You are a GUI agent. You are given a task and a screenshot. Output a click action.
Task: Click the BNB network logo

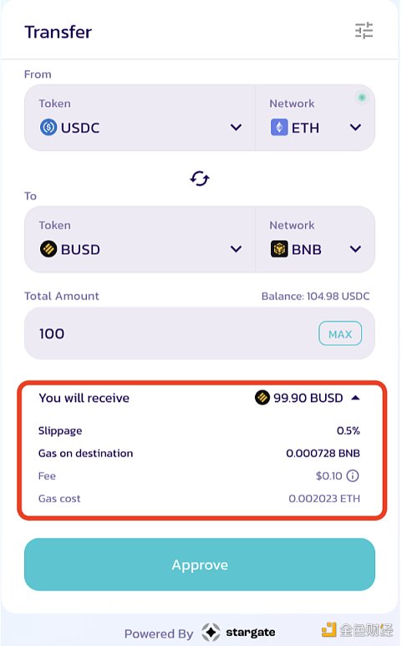pos(279,249)
